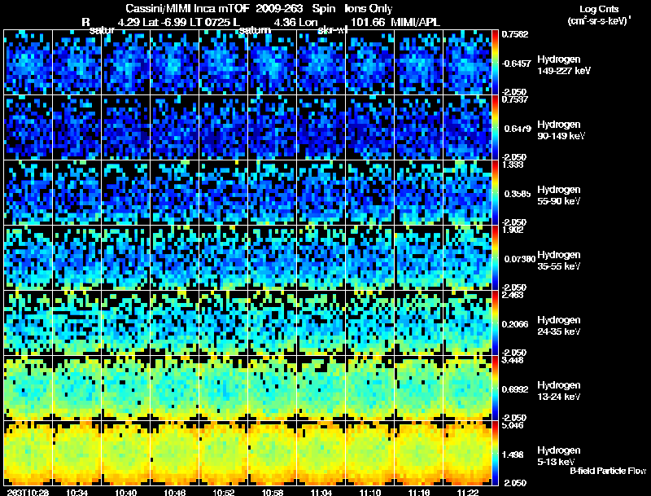The width and height of the screenshot is (651, 496).
Task: Select the 149-227 keV image above 11:10
Action: coord(370,63)
